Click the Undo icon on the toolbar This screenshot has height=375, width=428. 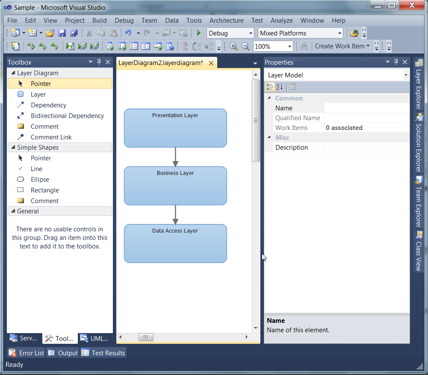[130, 33]
